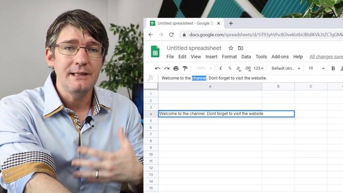The height and width of the screenshot is (193, 343).
Task: Open the font size 10 dropdown
Action: point(316,68)
